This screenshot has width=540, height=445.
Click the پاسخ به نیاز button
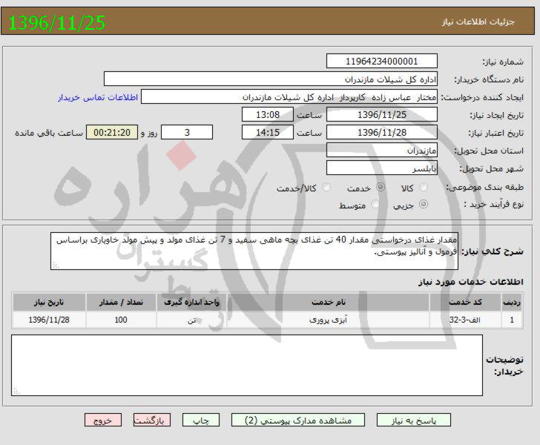[414, 421]
